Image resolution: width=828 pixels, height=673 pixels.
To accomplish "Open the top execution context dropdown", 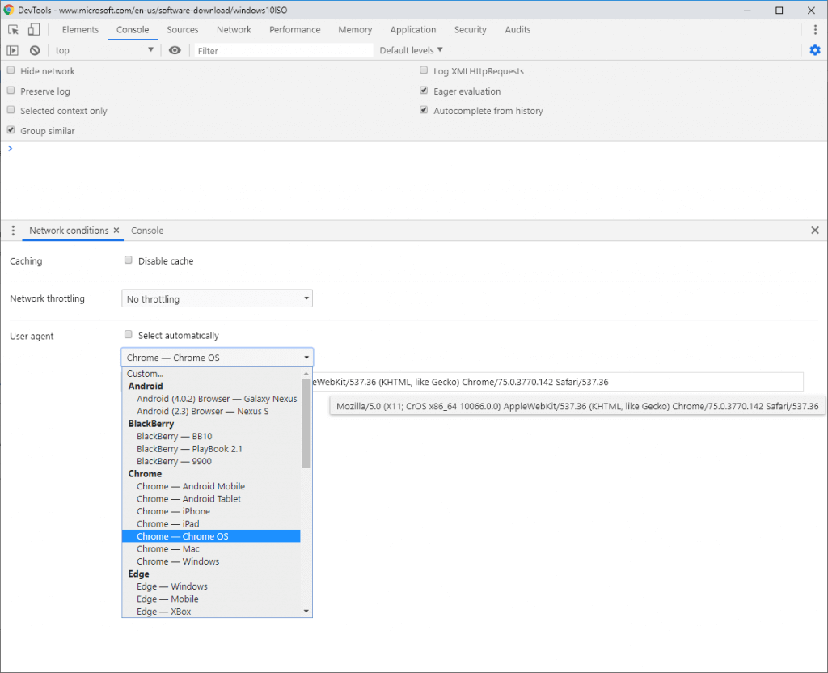I will pyautogui.click(x=104, y=50).
